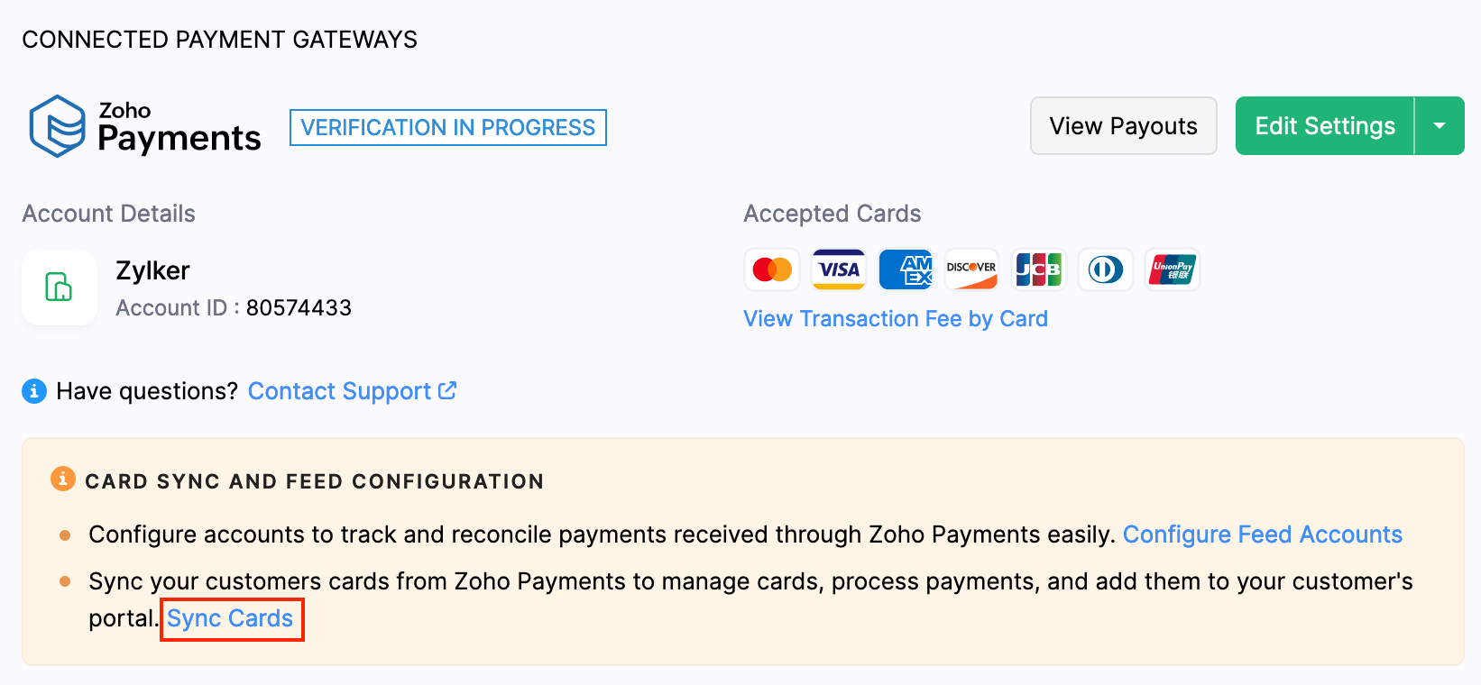Image resolution: width=1481 pixels, height=685 pixels.
Task: Open the Contact Support link
Action: coord(339,391)
